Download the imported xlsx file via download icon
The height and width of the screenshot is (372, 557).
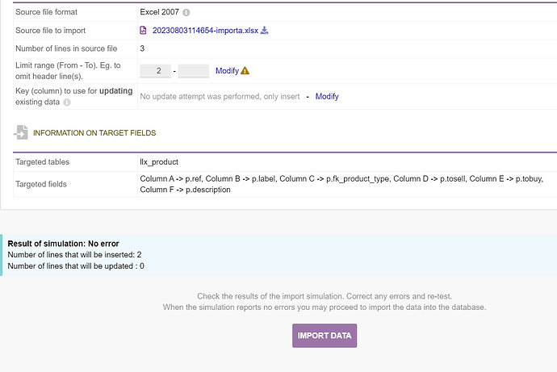click(264, 31)
